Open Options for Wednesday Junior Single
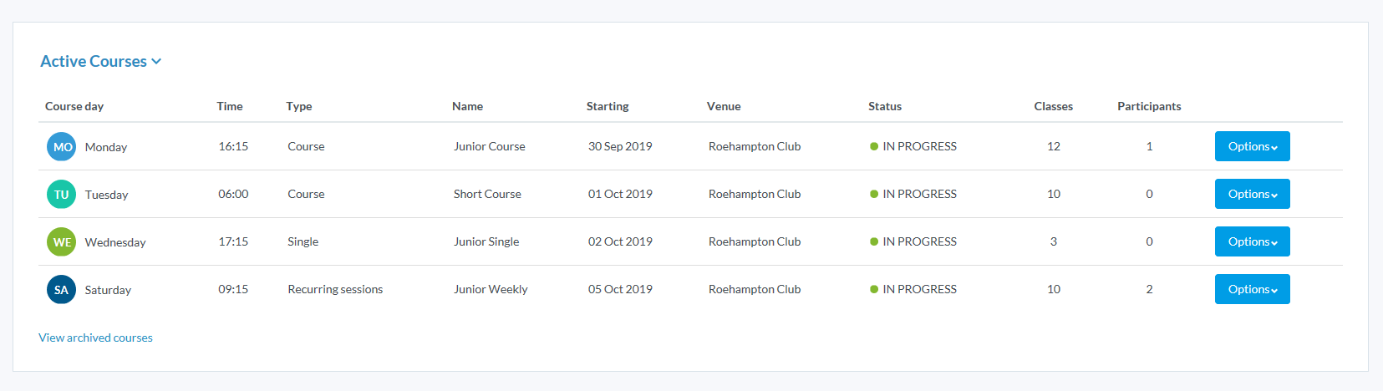This screenshot has height=391, width=1383. click(1252, 241)
